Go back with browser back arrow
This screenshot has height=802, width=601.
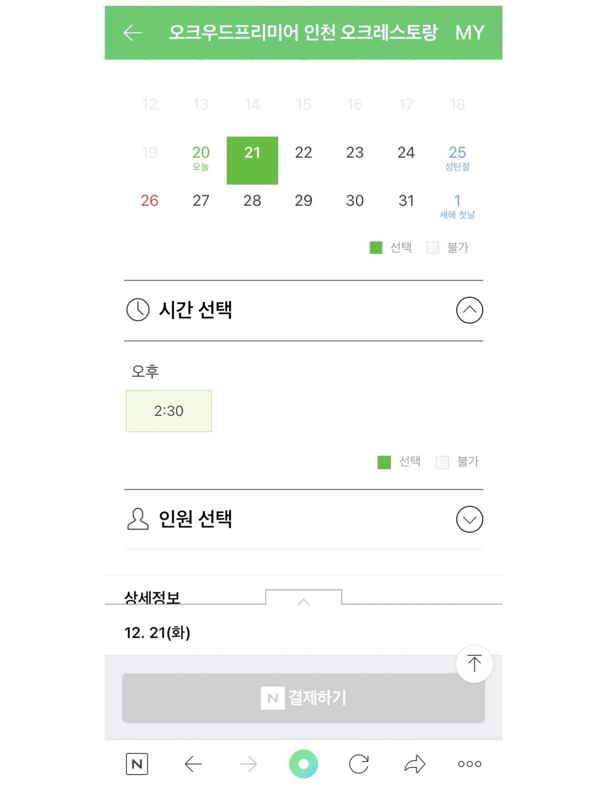tap(193, 764)
